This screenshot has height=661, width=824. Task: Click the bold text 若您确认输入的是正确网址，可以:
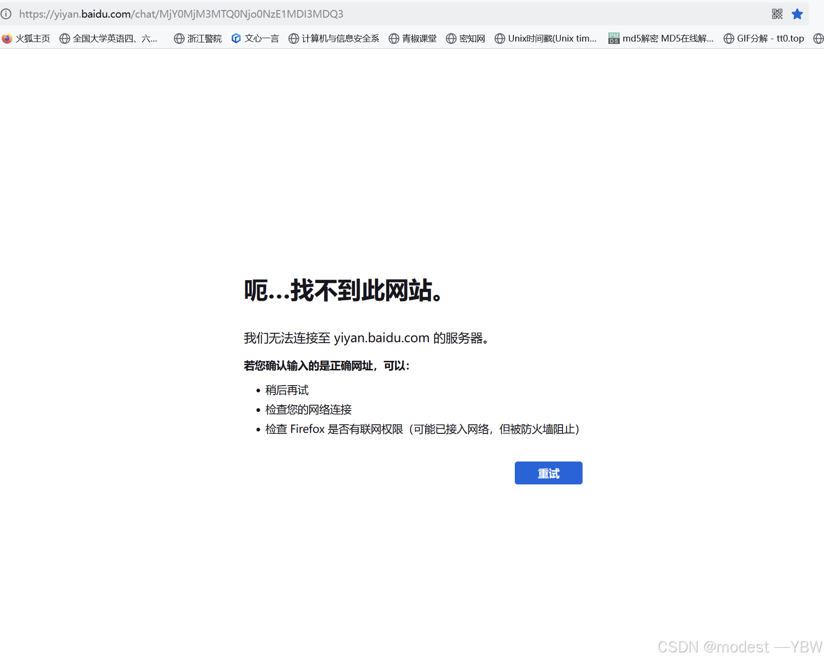327,366
